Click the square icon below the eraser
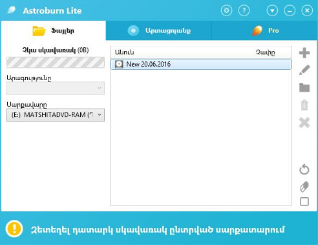This screenshot has width=318, height=245. pos(304,202)
